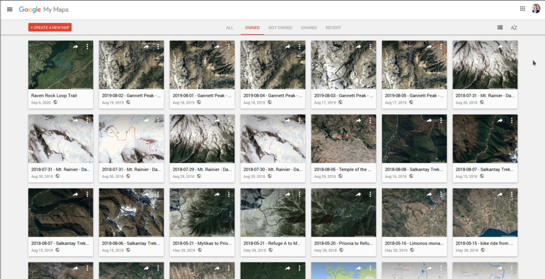Open more options for 2018-08-06 Salkantay Trek
The image size is (545, 279).
pyautogui.click(x=158, y=195)
